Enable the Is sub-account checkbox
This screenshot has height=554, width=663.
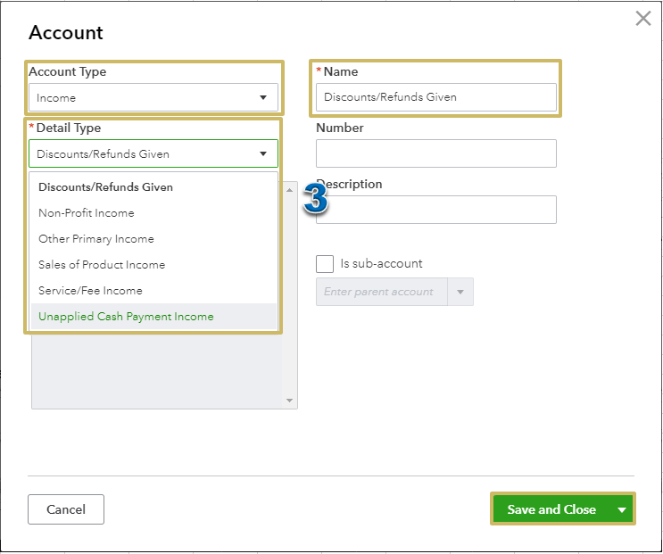[325, 264]
